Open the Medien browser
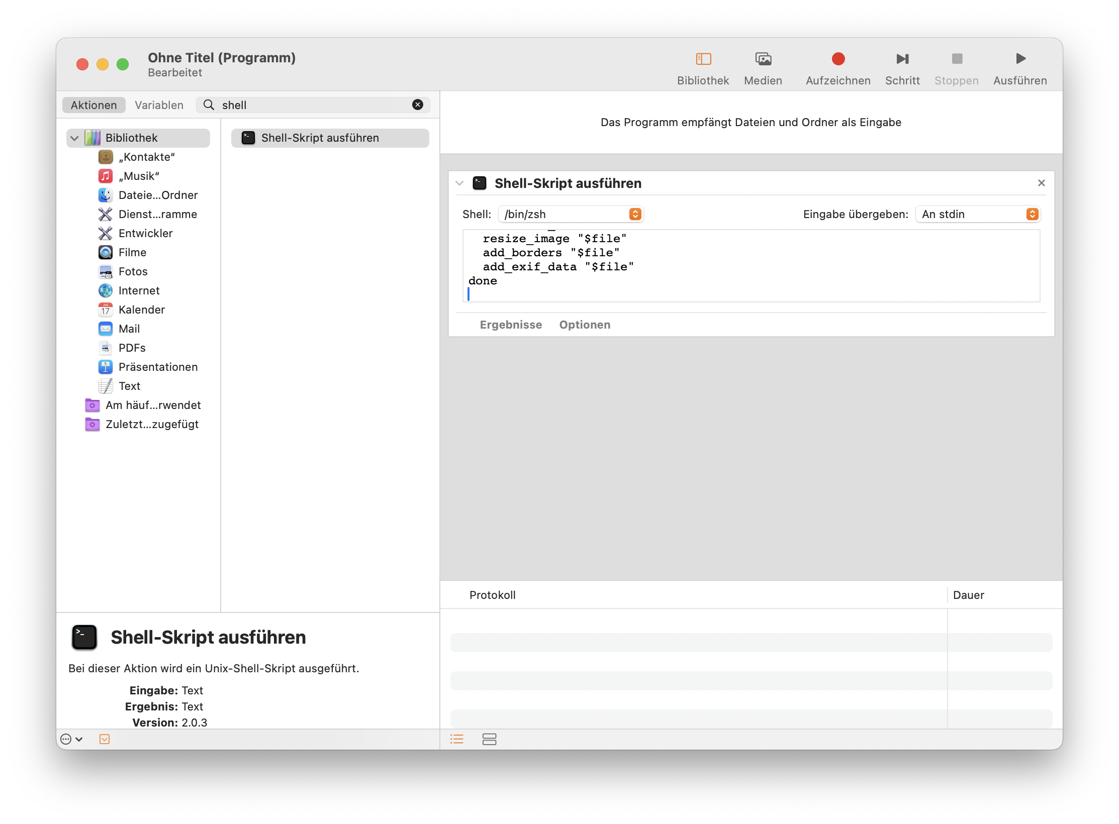Image resolution: width=1119 pixels, height=824 pixels. pyautogui.click(x=763, y=59)
